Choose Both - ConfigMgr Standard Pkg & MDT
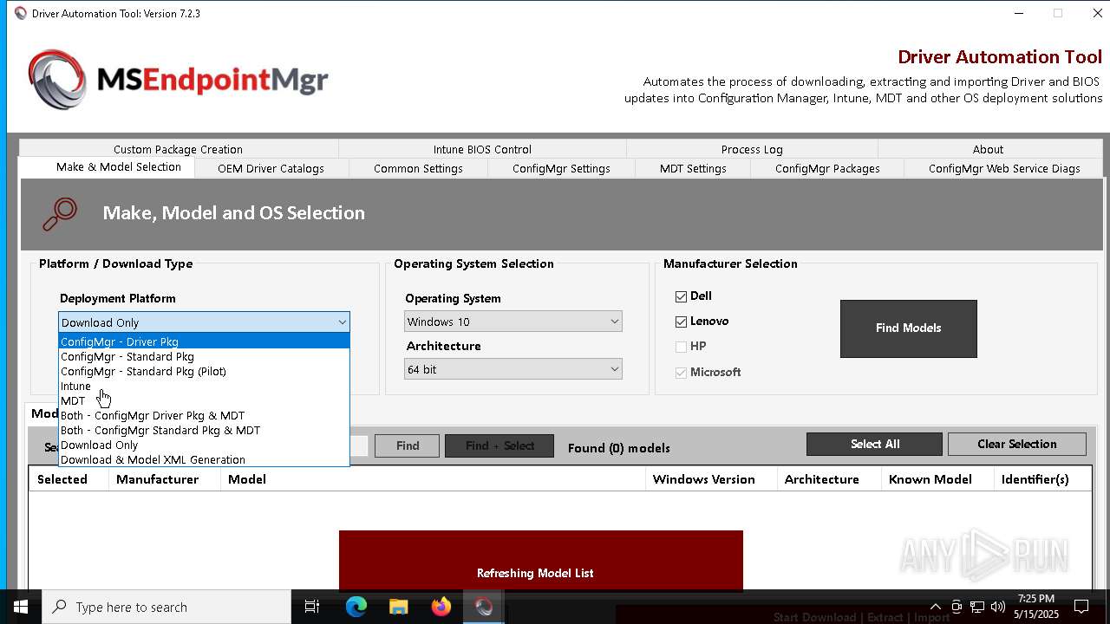1110x624 pixels. click(204, 430)
